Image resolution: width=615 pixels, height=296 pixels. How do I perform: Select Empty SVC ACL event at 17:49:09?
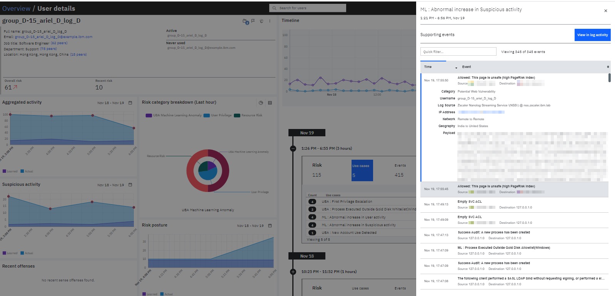pyautogui.click(x=514, y=220)
